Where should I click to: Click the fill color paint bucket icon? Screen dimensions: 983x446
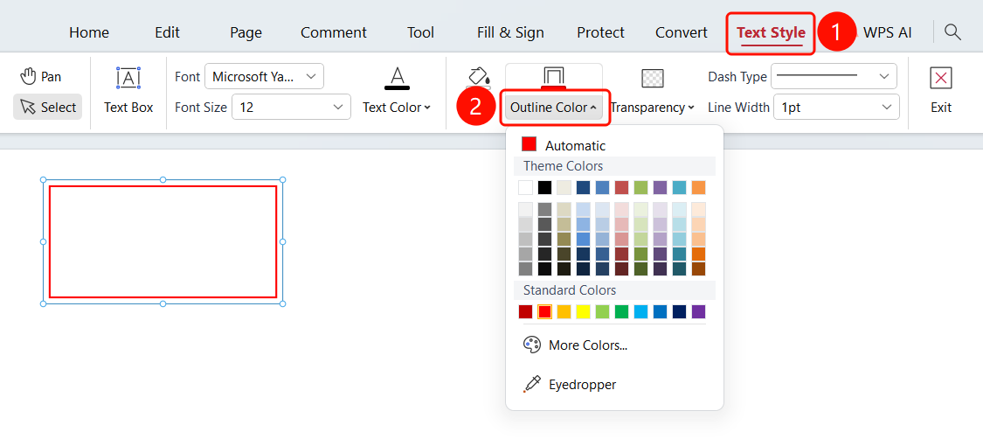point(479,77)
